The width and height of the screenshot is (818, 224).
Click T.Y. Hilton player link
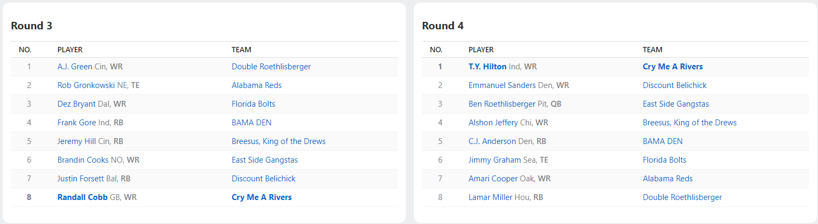click(487, 67)
